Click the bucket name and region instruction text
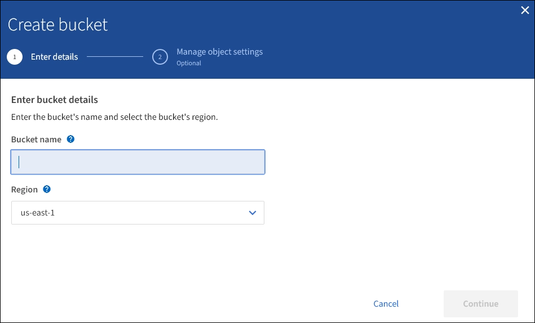 [114, 118]
